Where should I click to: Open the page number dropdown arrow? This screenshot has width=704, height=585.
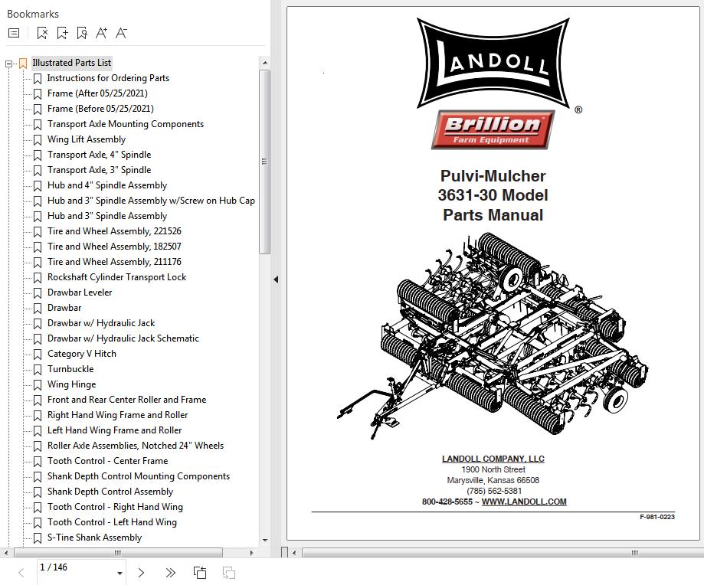pos(120,574)
